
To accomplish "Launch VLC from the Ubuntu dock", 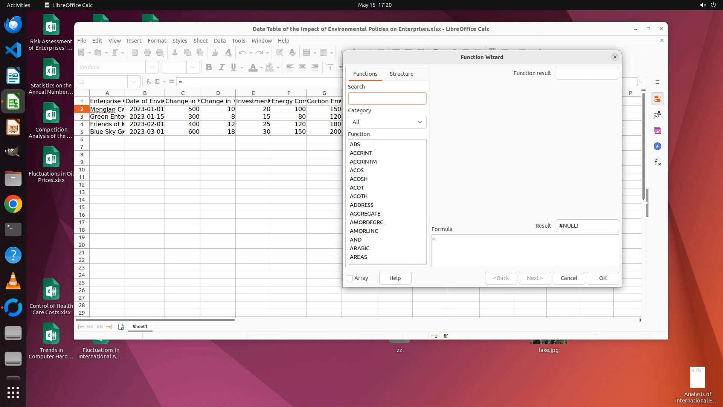I will (x=13, y=281).
